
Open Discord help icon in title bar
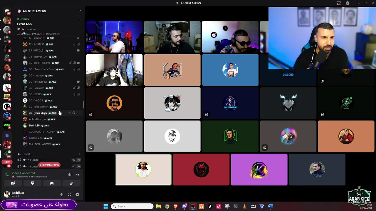348,3
